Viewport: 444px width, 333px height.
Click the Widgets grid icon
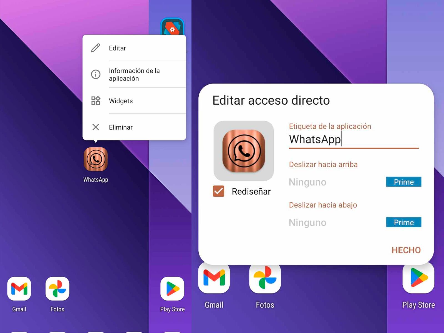pos(95,101)
